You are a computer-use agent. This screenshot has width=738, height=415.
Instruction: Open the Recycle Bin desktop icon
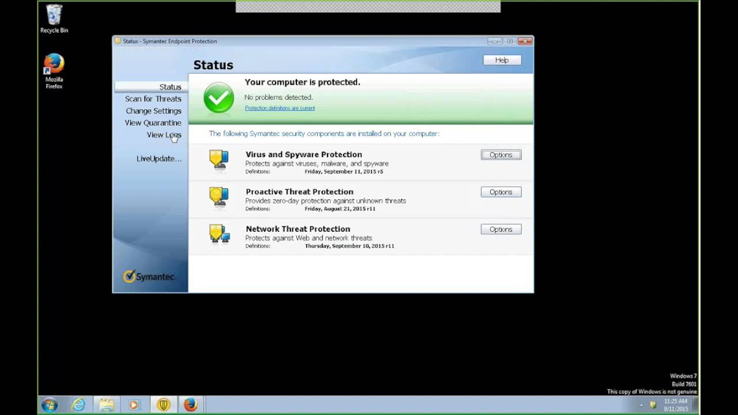point(54,19)
